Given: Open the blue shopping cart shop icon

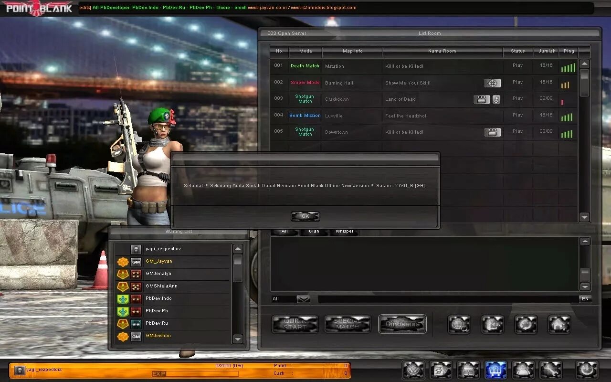Looking at the screenshot, I should pos(495,370).
